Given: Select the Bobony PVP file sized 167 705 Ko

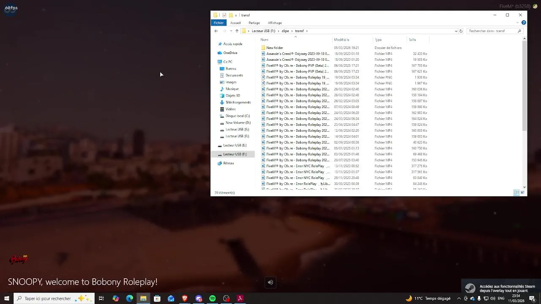Looking at the screenshot, I should [344, 65].
